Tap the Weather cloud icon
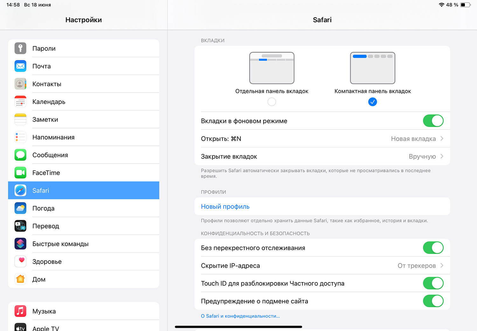The image size is (477, 331). (x=20, y=208)
